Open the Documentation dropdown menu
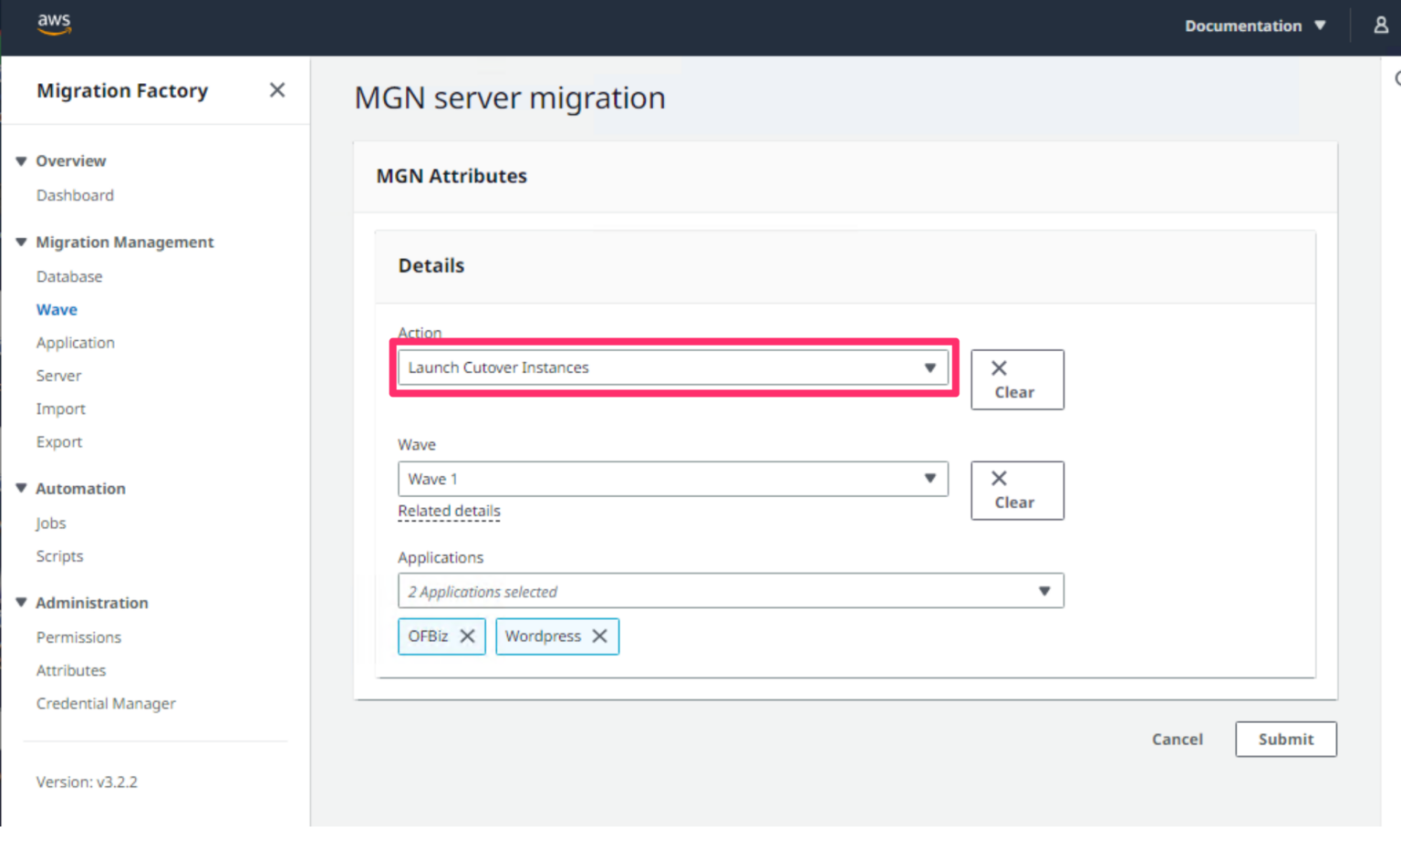1401x848 pixels. [1255, 26]
